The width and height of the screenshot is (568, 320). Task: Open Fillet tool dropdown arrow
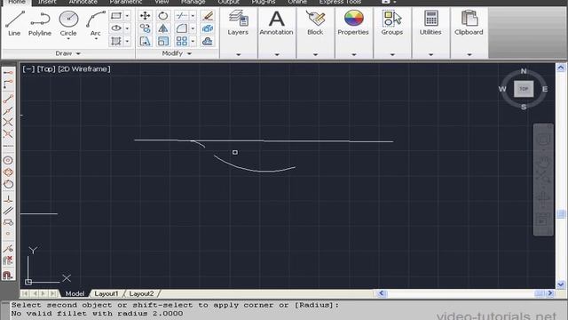[193, 28]
